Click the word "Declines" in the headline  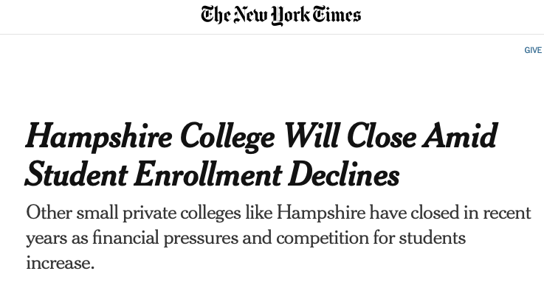tap(344, 175)
